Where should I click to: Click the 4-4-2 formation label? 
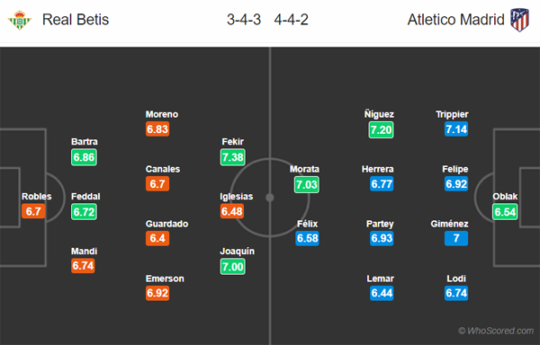click(291, 20)
